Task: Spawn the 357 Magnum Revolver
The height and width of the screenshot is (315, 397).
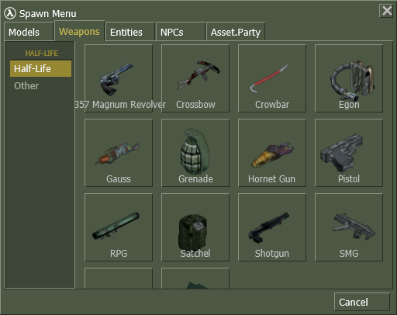Action: coord(119,78)
